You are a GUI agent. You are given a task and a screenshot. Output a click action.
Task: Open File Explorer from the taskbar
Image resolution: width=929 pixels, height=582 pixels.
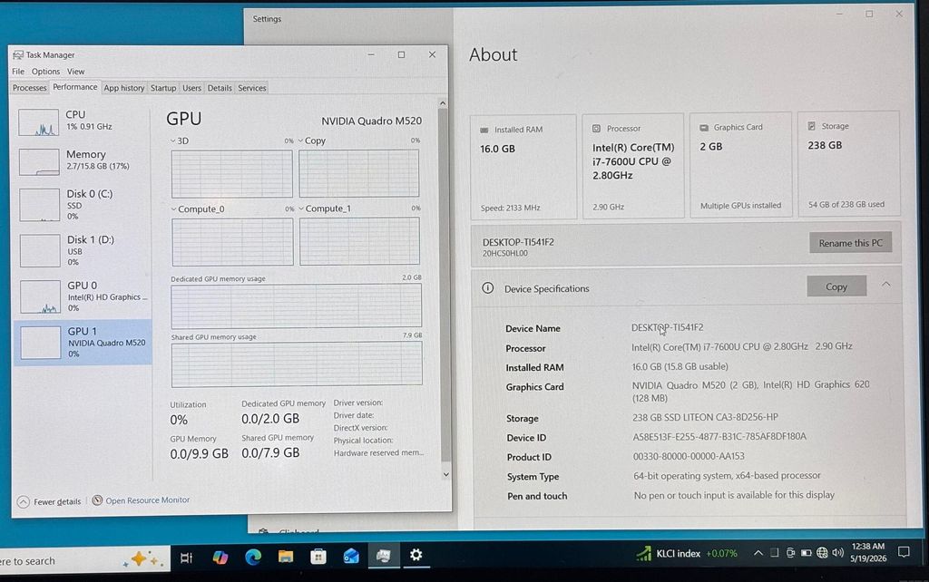pyautogui.click(x=286, y=556)
